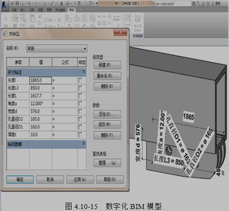This screenshot has height=211, width=229.
Task: Click the 删除 button under parameters
Action: [x=108, y=135]
